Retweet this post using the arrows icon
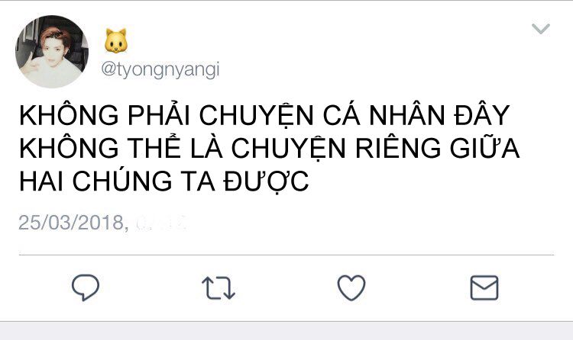This screenshot has width=573, height=340. [219, 288]
